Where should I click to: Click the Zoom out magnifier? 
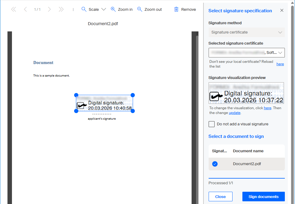coord(140,9)
